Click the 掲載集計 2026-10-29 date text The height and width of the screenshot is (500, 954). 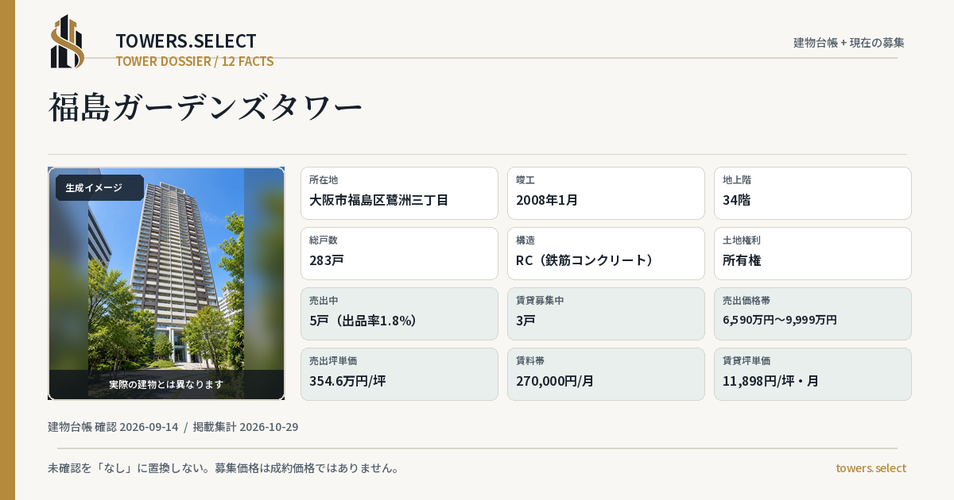[x=246, y=427]
